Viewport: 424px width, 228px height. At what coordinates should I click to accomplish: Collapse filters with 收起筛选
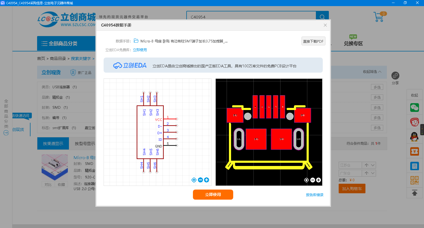click(372, 72)
